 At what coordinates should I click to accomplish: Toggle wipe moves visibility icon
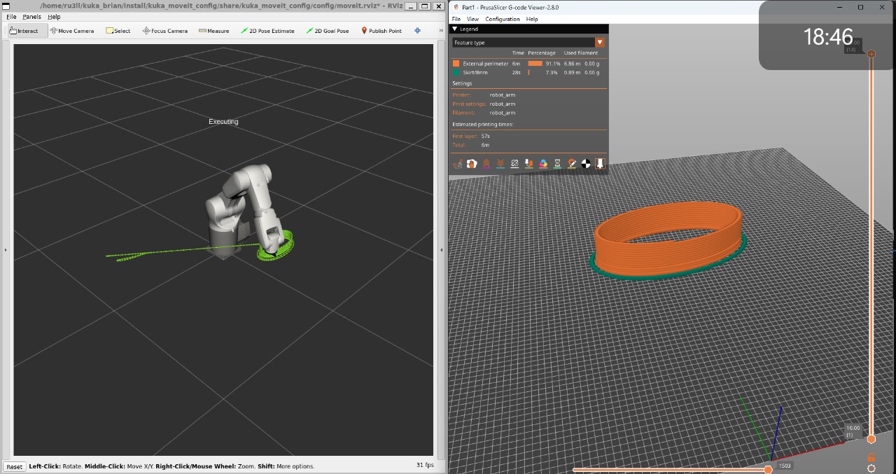pyautogui.click(x=472, y=164)
